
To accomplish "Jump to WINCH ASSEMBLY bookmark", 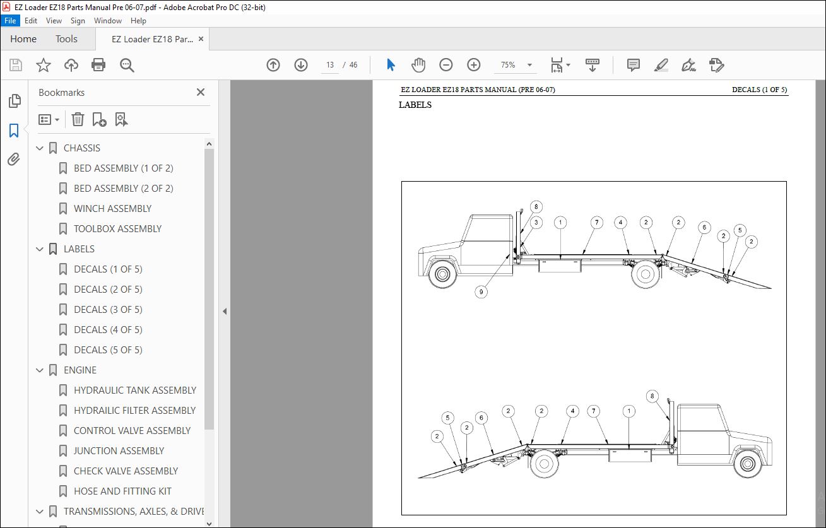I will point(113,209).
